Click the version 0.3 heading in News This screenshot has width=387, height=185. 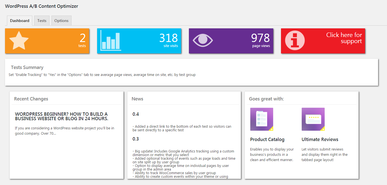(136, 139)
